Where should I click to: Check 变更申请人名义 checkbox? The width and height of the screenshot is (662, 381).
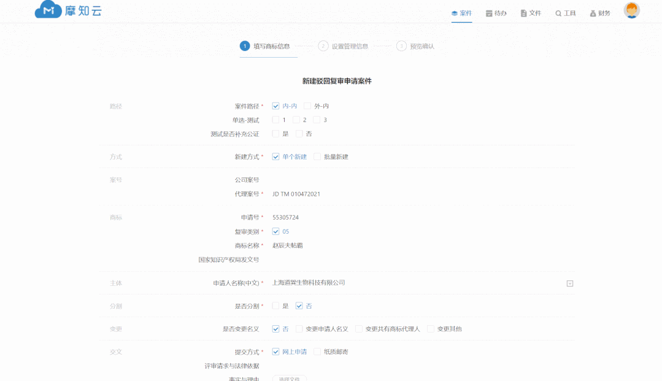tap(299, 329)
